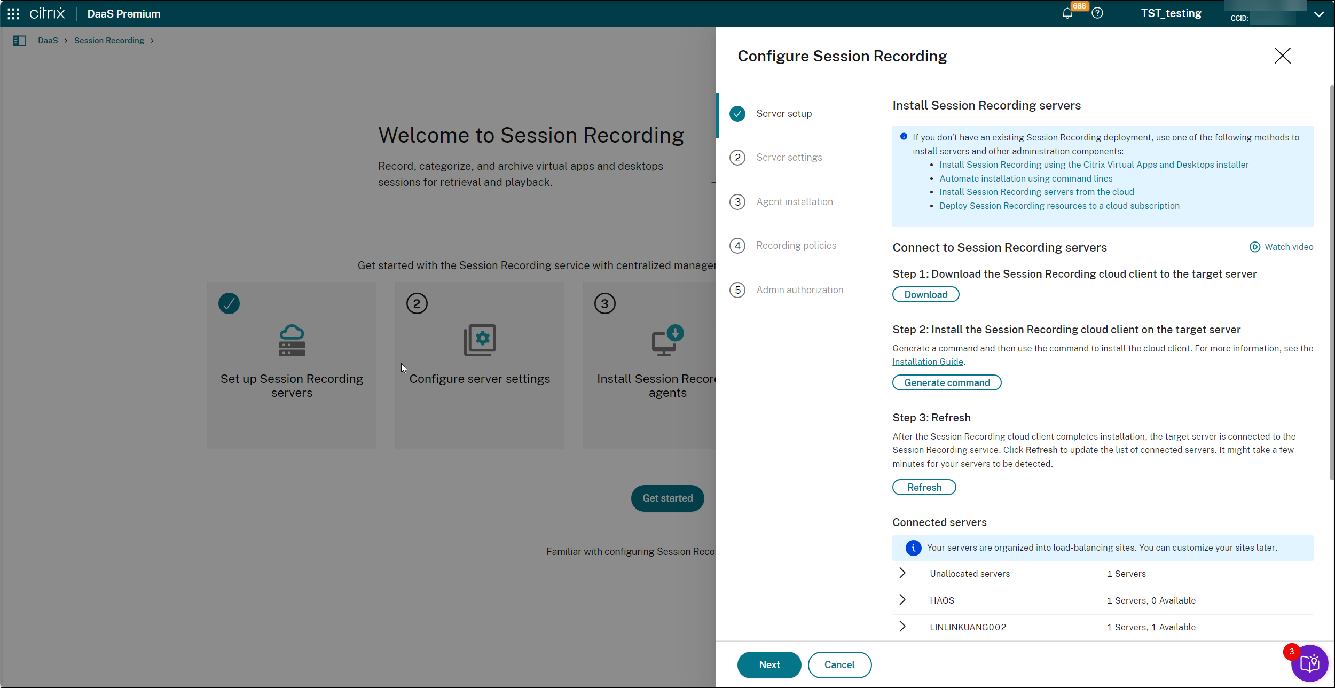Open the Installation Guide link
Image resolution: width=1335 pixels, height=688 pixels.
(928, 362)
